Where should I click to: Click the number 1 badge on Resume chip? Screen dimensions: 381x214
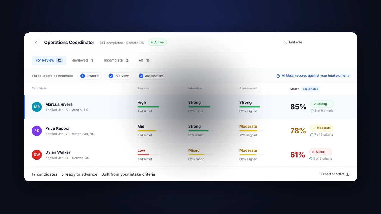pos(82,76)
